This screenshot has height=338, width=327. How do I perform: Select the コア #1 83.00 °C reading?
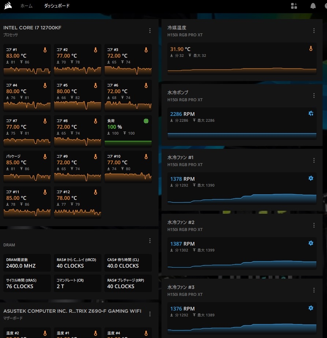coord(16,56)
